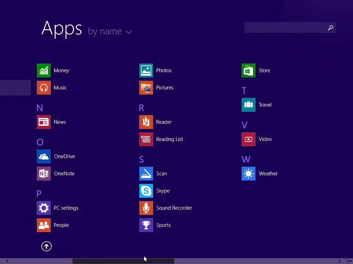Select the letter R group header
The width and height of the screenshot is (353, 264).
(141, 108)
